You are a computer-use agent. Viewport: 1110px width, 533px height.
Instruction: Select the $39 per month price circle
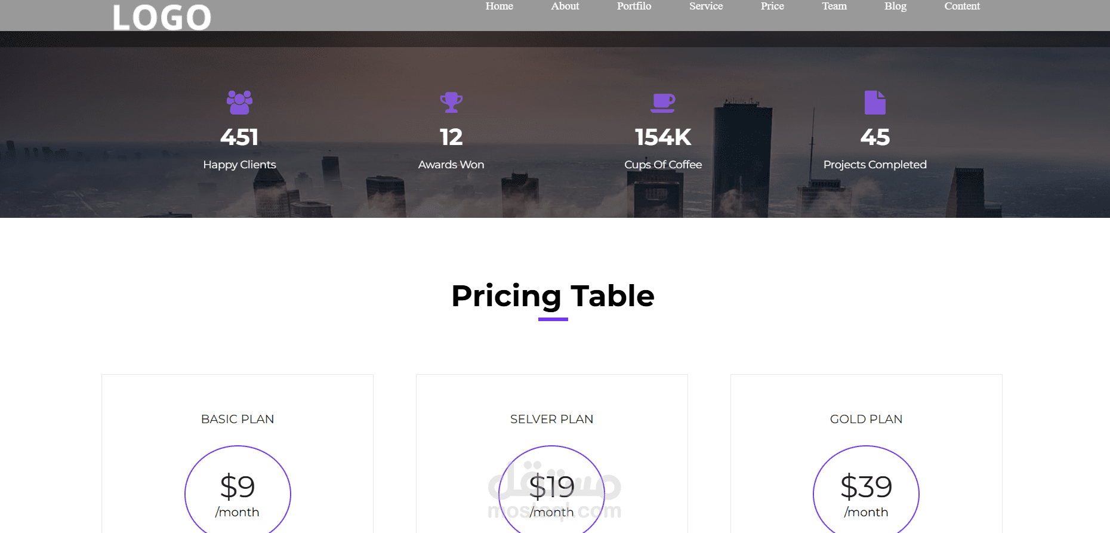coord(866,492)
